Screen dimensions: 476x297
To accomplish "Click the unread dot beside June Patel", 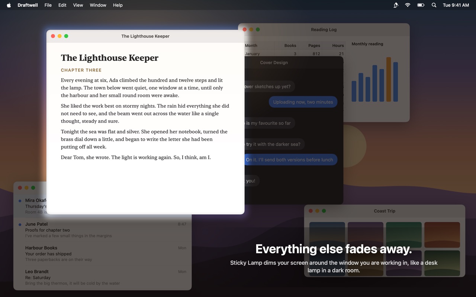I will [20, 224].
